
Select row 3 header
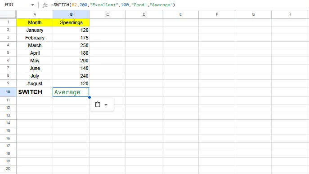(8, 38)
